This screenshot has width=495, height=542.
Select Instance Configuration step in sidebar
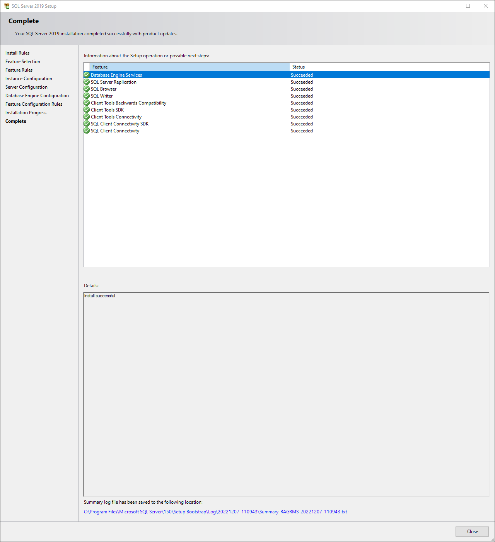(x=29, y=79)
